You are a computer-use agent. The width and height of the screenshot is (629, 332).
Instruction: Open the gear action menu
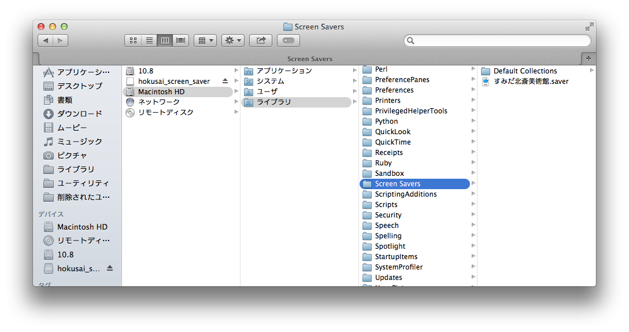pos(232,40)
